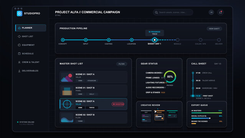
Task: Open Scene 01 / Shot B box thumbnail
Action: [67, 90]
